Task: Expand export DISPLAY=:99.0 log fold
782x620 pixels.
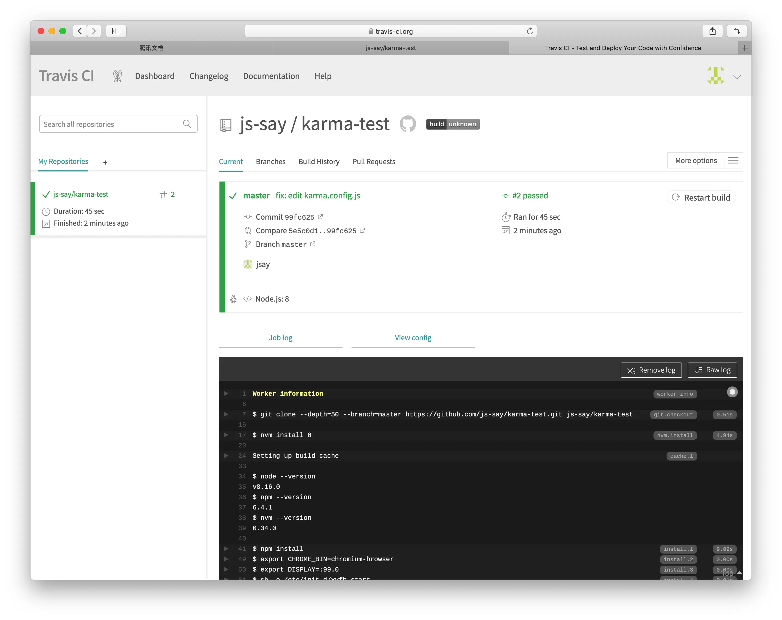Action: (226, 570)
